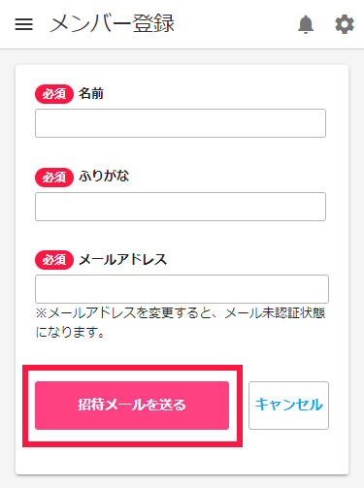Click the メンバー登録 page title
Viewport: 364px width, 488px height.
coord(112,24)
